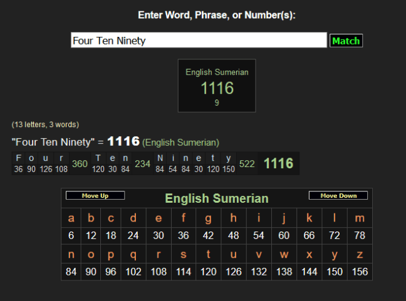Click the English Sumerian result box
This screenshot has width=406, height=301.
tap(217, 86)
